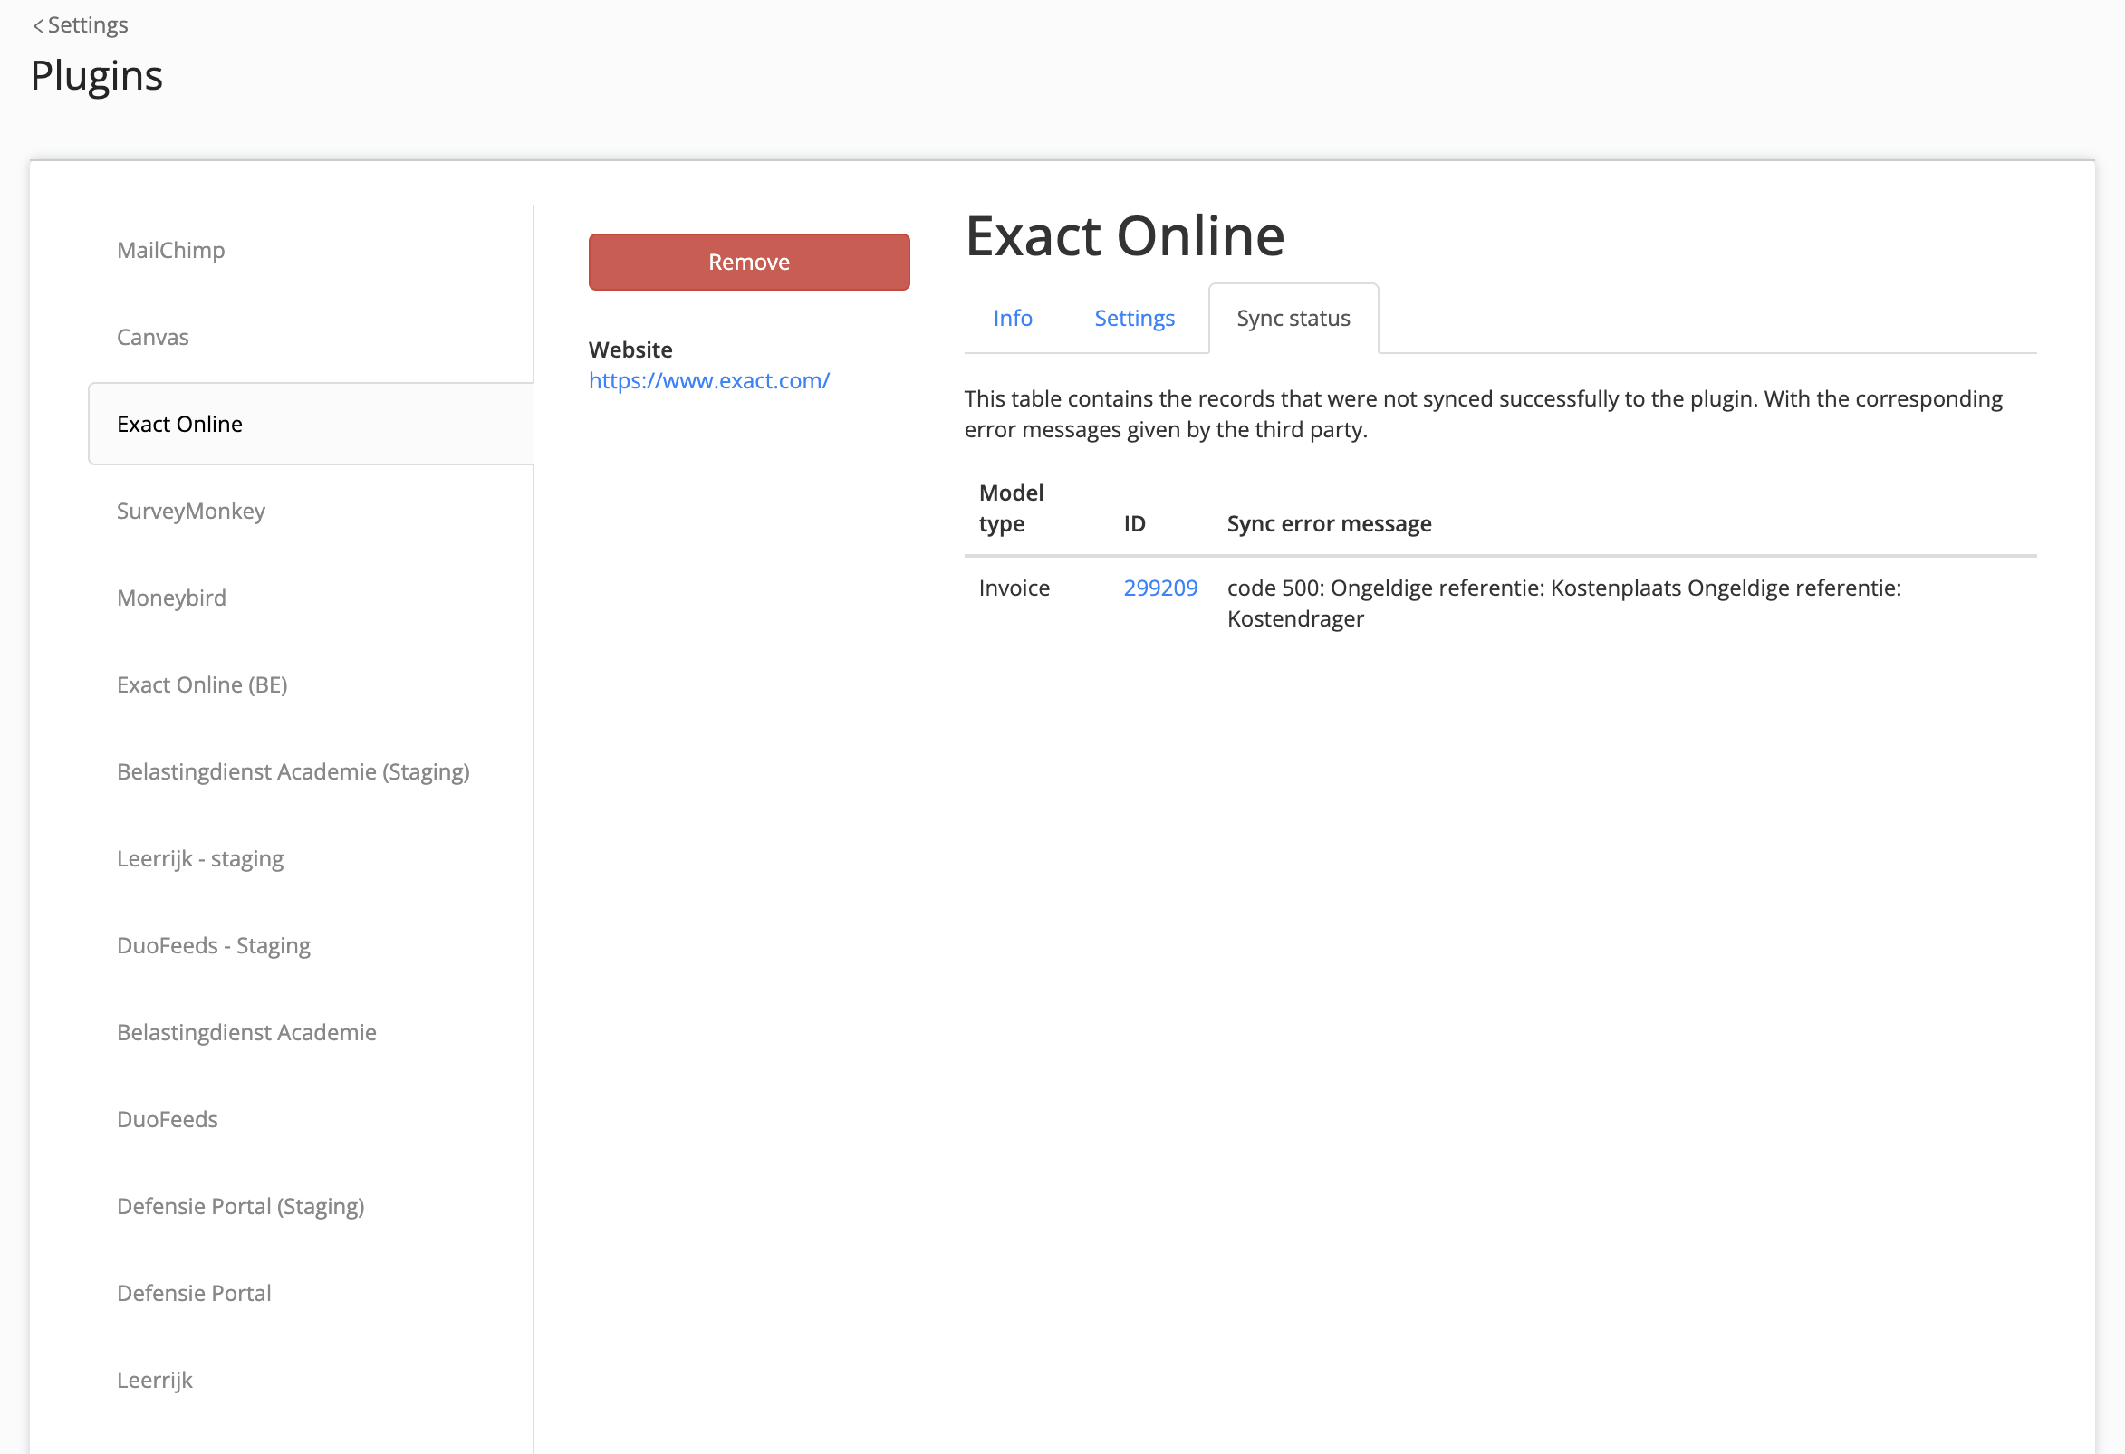2125x1454 pixels.
Task: Select Exact Online in plugin list
Action: pyautogui.click(x=180, y=424)
